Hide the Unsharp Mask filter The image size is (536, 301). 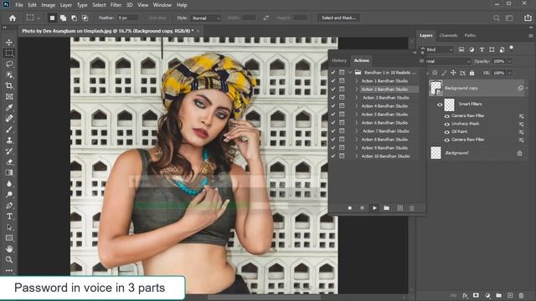point(446,124)
